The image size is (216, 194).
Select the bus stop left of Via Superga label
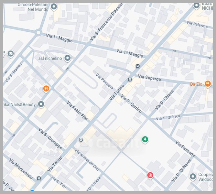(130, 79)
